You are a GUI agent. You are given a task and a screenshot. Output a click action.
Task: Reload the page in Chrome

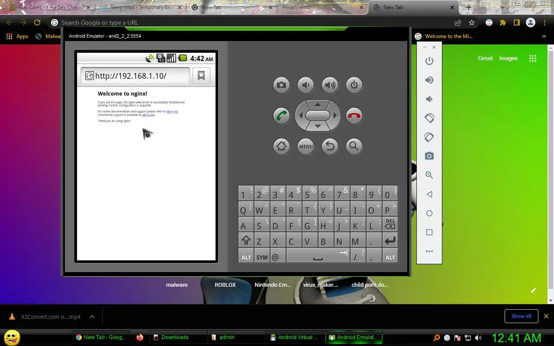coord(37,22)
